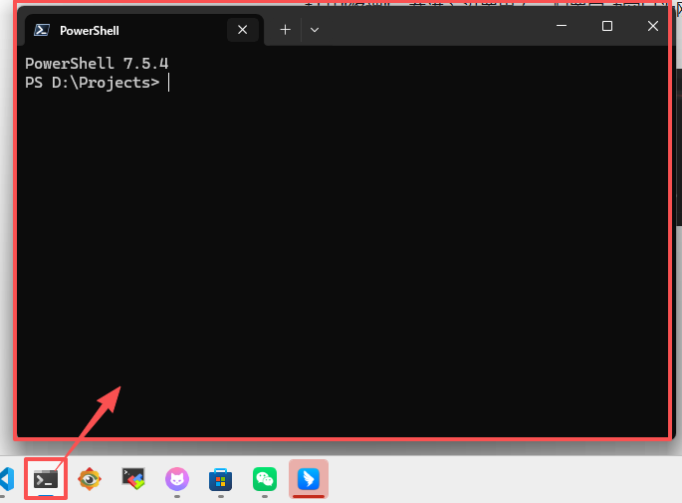The image size is (682, 503).
Task: Click the PowerShell icon in tab
Action: click(x=42, y=30)
